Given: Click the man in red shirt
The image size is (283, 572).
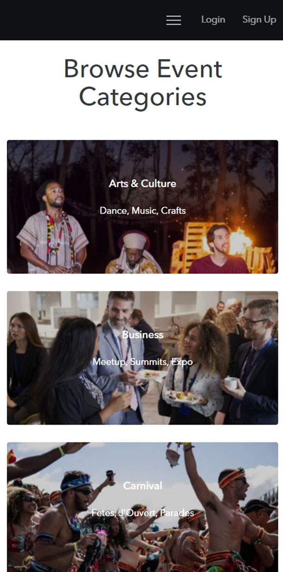Looking at the screenshot, I should coord(218,249).
